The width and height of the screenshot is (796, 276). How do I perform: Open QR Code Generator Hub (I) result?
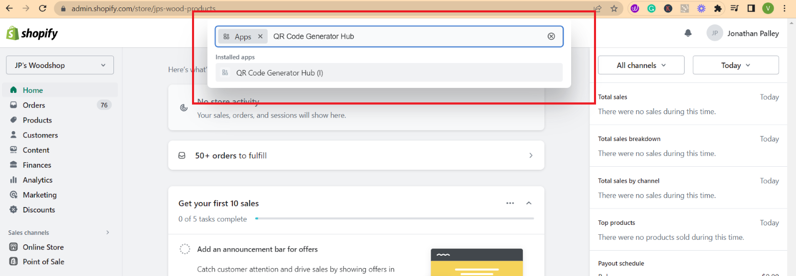(389, 72)
